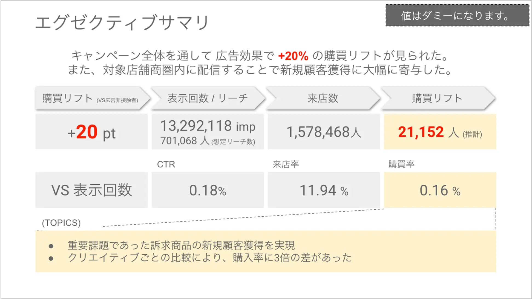The height and width of the screenshot is (299, 532).
Task: Click the red +20% text in summary
Action: [x=293, y=56]
